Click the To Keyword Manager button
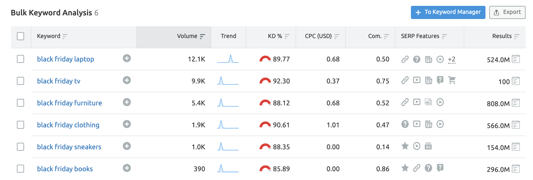This screenshot has height=180, width=533. [448, 12]
